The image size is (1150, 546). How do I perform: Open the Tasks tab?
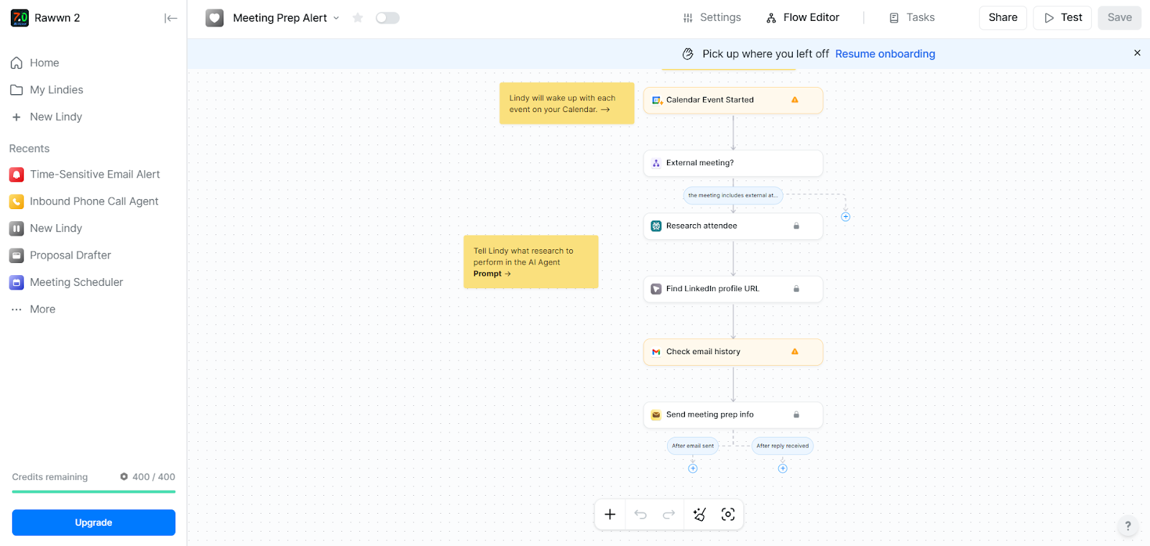tap(912, 17)
